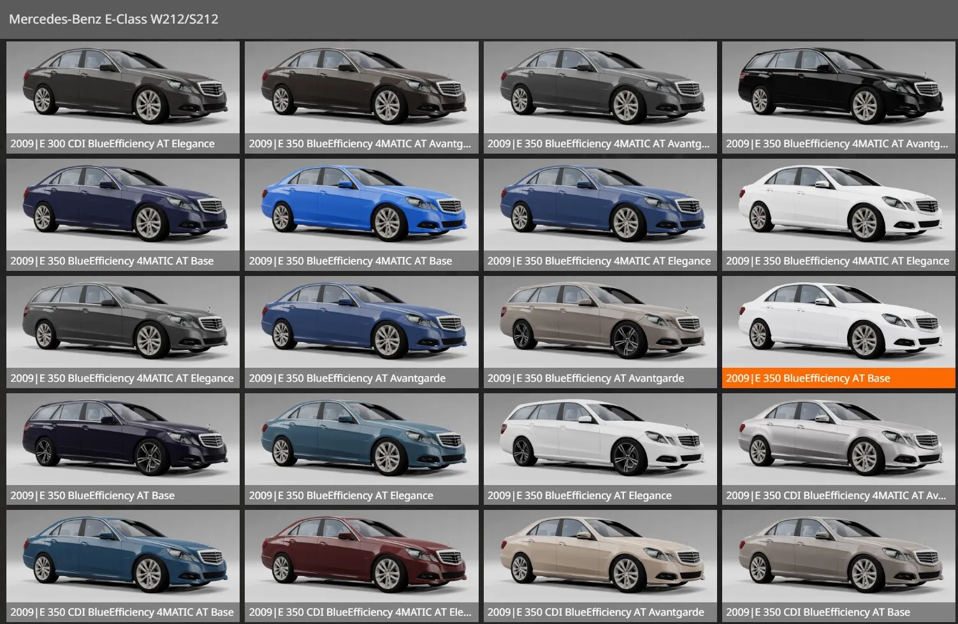Select the blue 4MATIC AT Elegance sedan
The height and width of the screenshot is (624, 958).
click(600, 215)
